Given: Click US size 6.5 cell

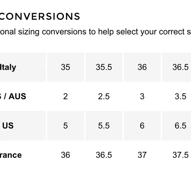Looking at the screenshot, I should pyautogui.click(x=177, y=125).
